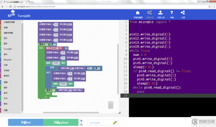Click the pencil edit icon beside turnipbit
Screen dimensions: 216x127
click(x=115, y=123)
